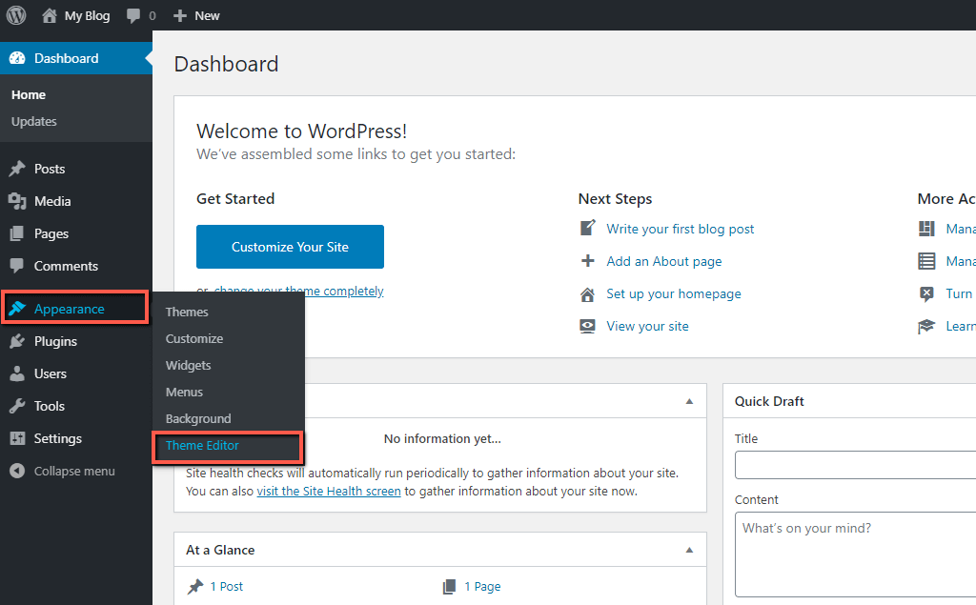
Task: Click the pushpin icon beside 1 Post
Action: [x=195, y=586]
